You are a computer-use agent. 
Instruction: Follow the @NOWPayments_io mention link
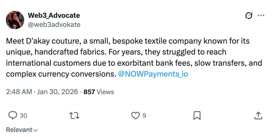[x=153, y=74]
